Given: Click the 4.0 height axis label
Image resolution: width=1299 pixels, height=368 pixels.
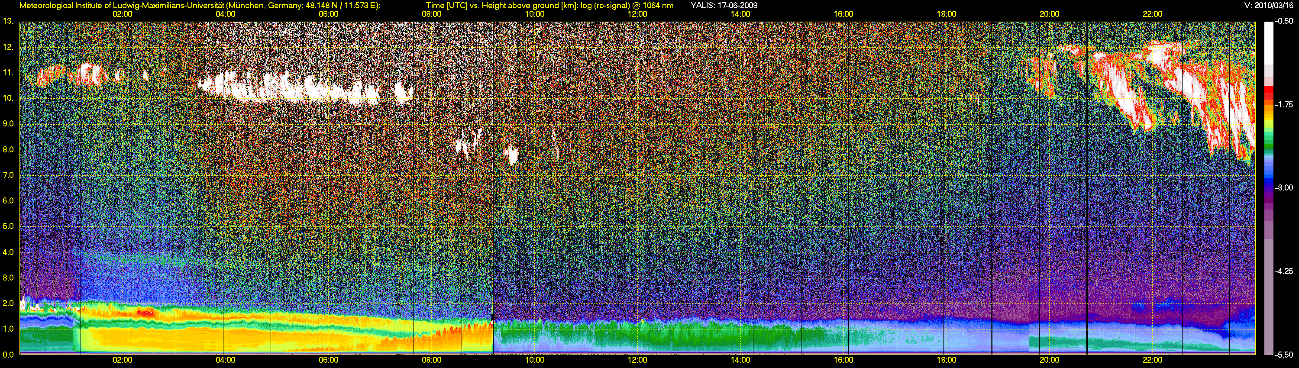Looking at the screenshot, I should click(8, 252).
